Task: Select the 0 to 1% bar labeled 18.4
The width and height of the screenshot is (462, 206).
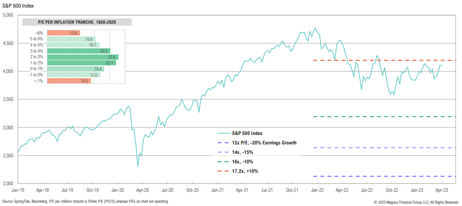Action: 76,69
